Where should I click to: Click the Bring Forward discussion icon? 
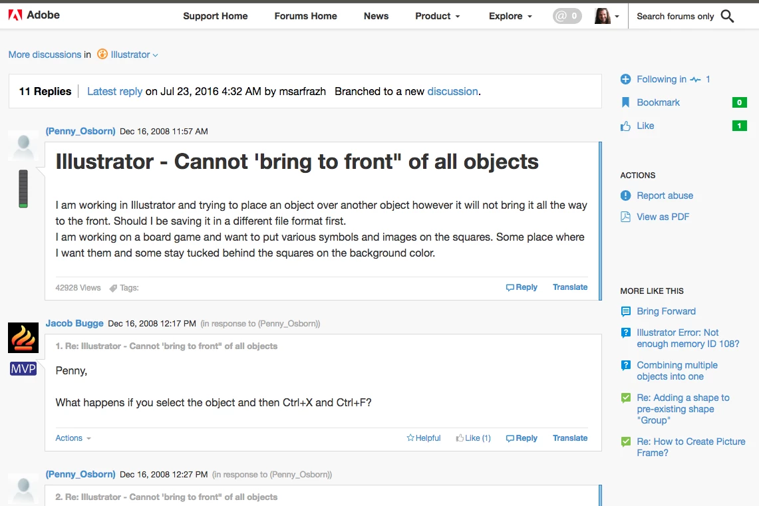pyautogui.click(x=625, y=312)
